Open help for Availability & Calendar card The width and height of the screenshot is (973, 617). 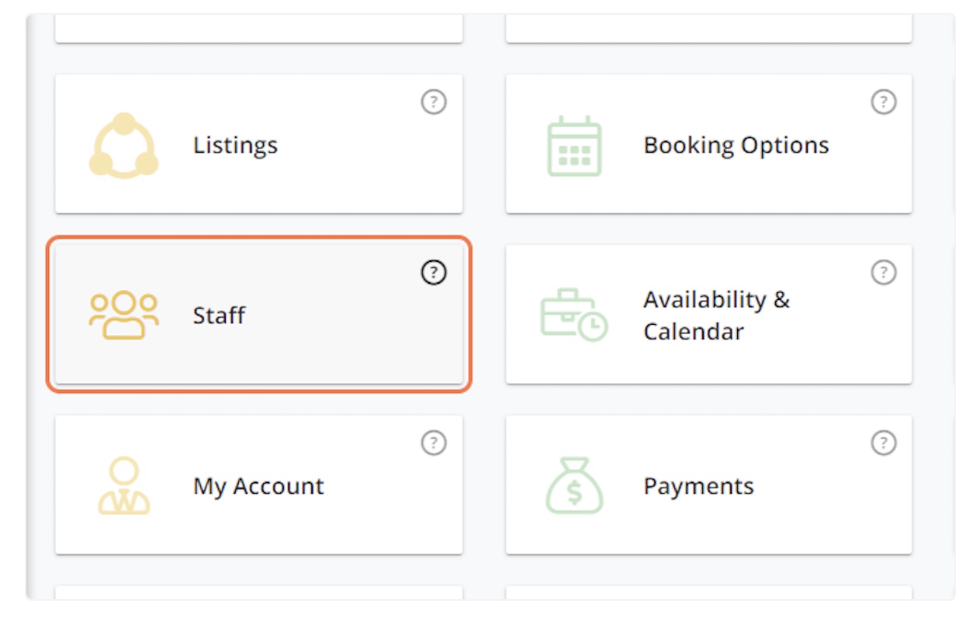(883, 272)
